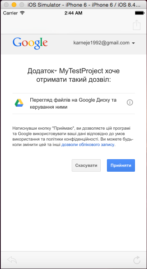This screenshot has height=269, width=147.
Task: Reload the page with the circular arrow icon
Action: pos(137,260)
